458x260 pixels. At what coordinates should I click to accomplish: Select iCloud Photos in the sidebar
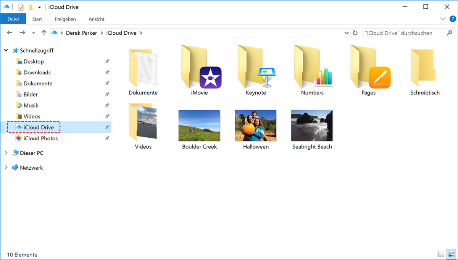tap(40, 138)
